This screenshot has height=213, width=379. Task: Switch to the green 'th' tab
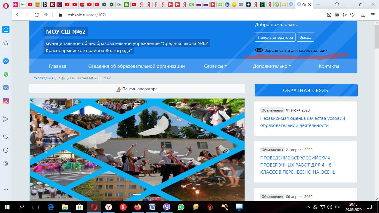point(126,4)
